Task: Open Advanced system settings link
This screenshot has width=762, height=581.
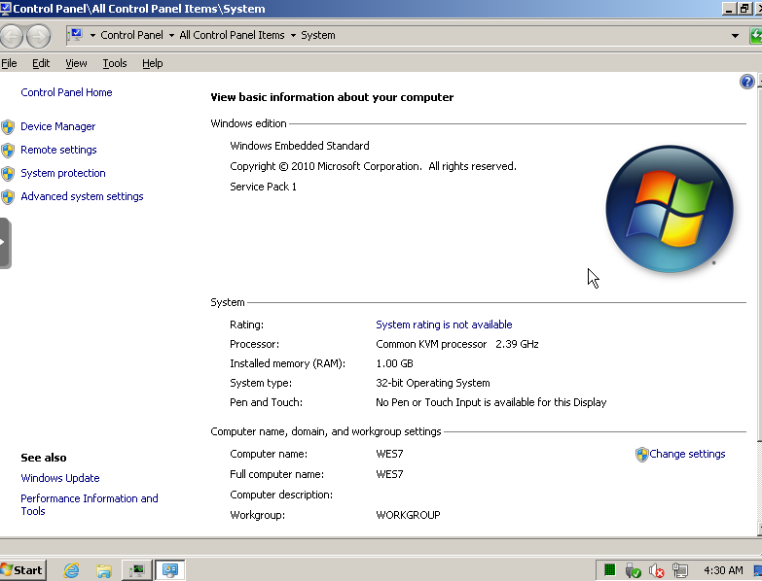Action: coord(82,196)
